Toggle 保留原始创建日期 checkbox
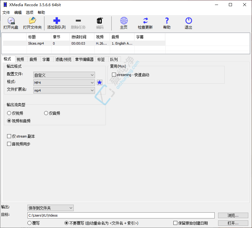The image size is (252, 228). (x=176, y=223)
